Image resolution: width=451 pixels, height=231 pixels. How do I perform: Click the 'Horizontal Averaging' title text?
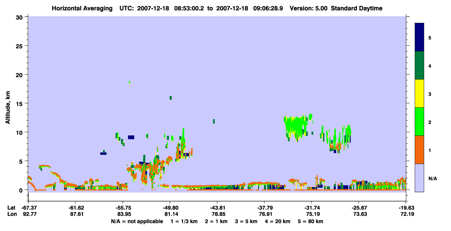coord(82,8)
